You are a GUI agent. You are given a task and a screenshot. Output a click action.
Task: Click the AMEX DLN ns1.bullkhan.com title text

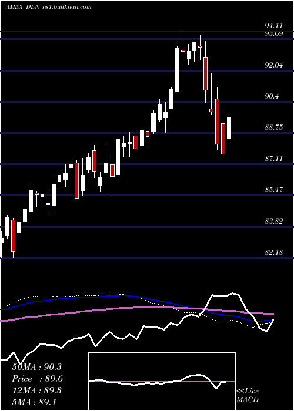pos(49,7)
